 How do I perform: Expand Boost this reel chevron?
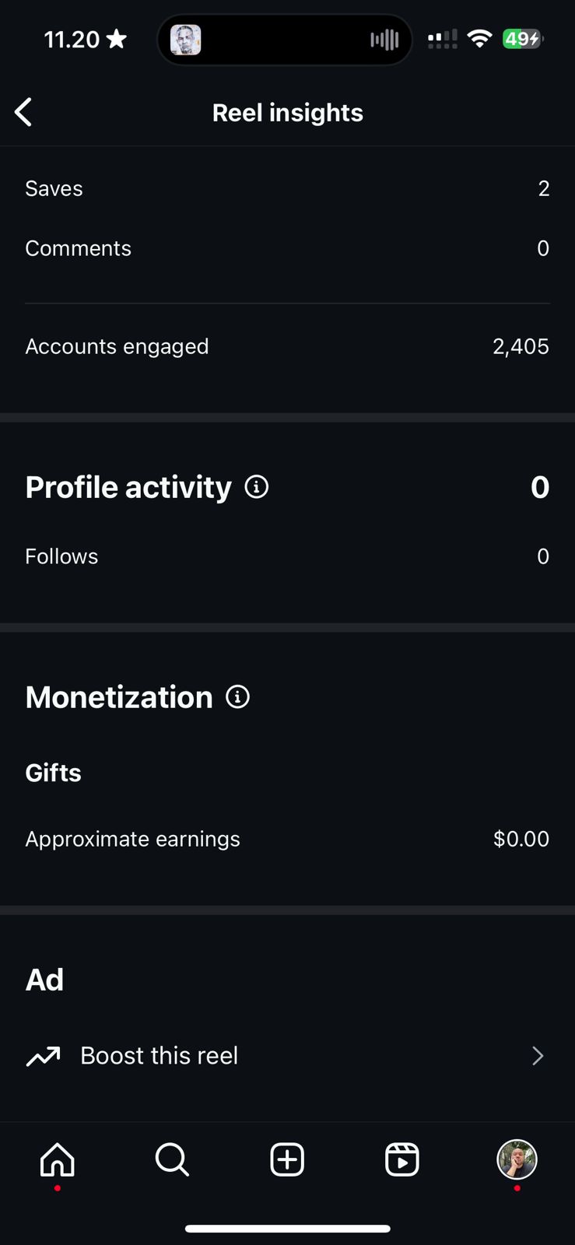pyautogui.click(x=538, y=1056)
